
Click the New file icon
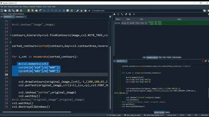[2, 11]
